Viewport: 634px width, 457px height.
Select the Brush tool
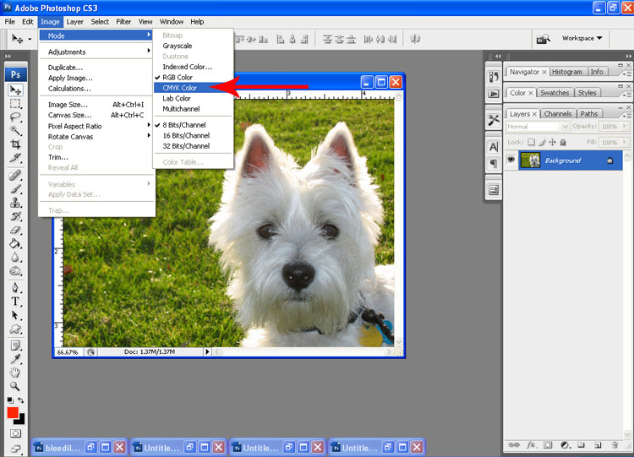click(x=15, y=188)
